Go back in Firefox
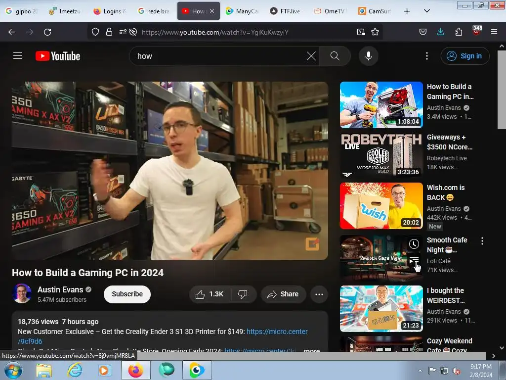Screen dimensions: 506x380 coord(12,32)
